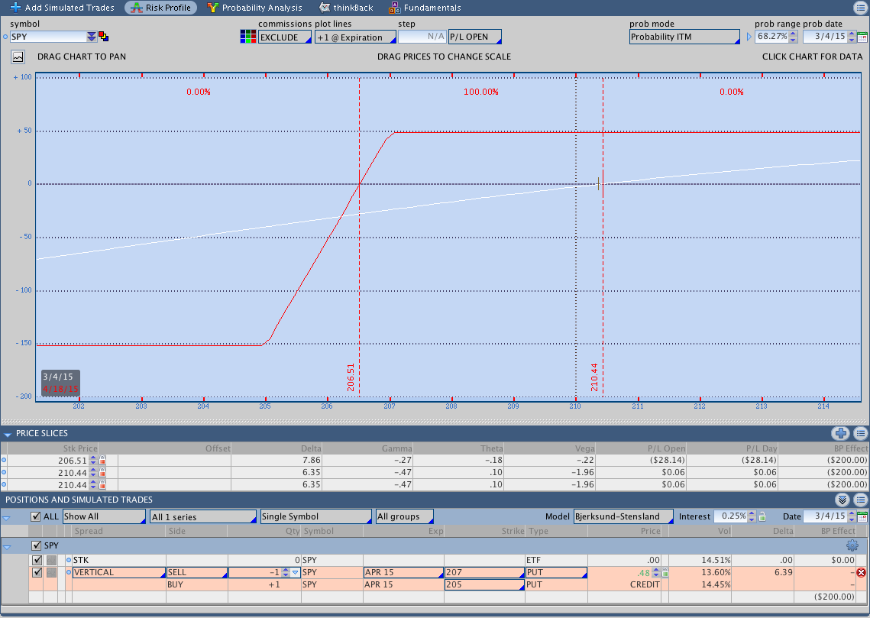The height and width of the screenshot is (618, 870).
Task: Click Add Simulated Trades
Action: (62, 8)
